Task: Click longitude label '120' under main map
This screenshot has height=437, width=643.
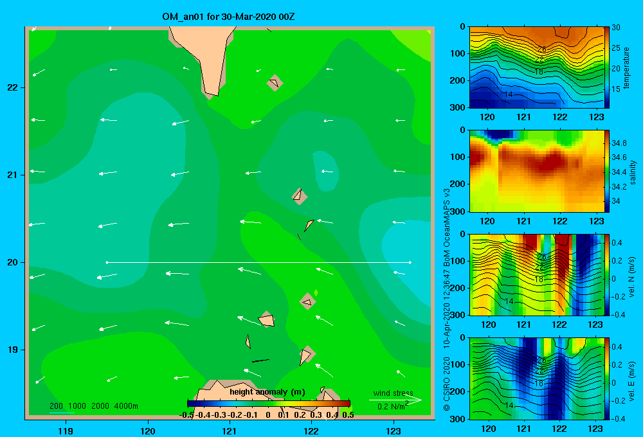Action: pyautogui.click(x=148, y=431)
